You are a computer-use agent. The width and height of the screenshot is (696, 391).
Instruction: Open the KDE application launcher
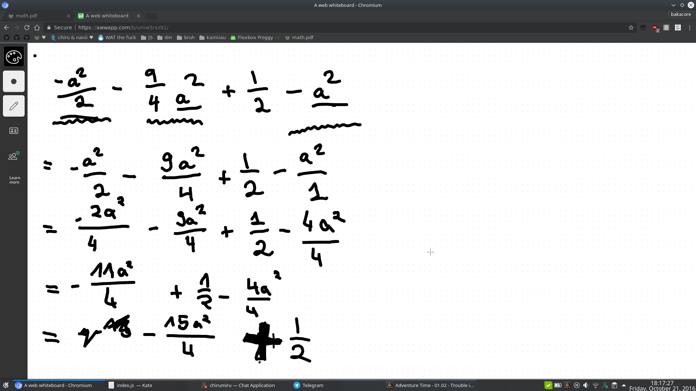click(x=6, y=385)
